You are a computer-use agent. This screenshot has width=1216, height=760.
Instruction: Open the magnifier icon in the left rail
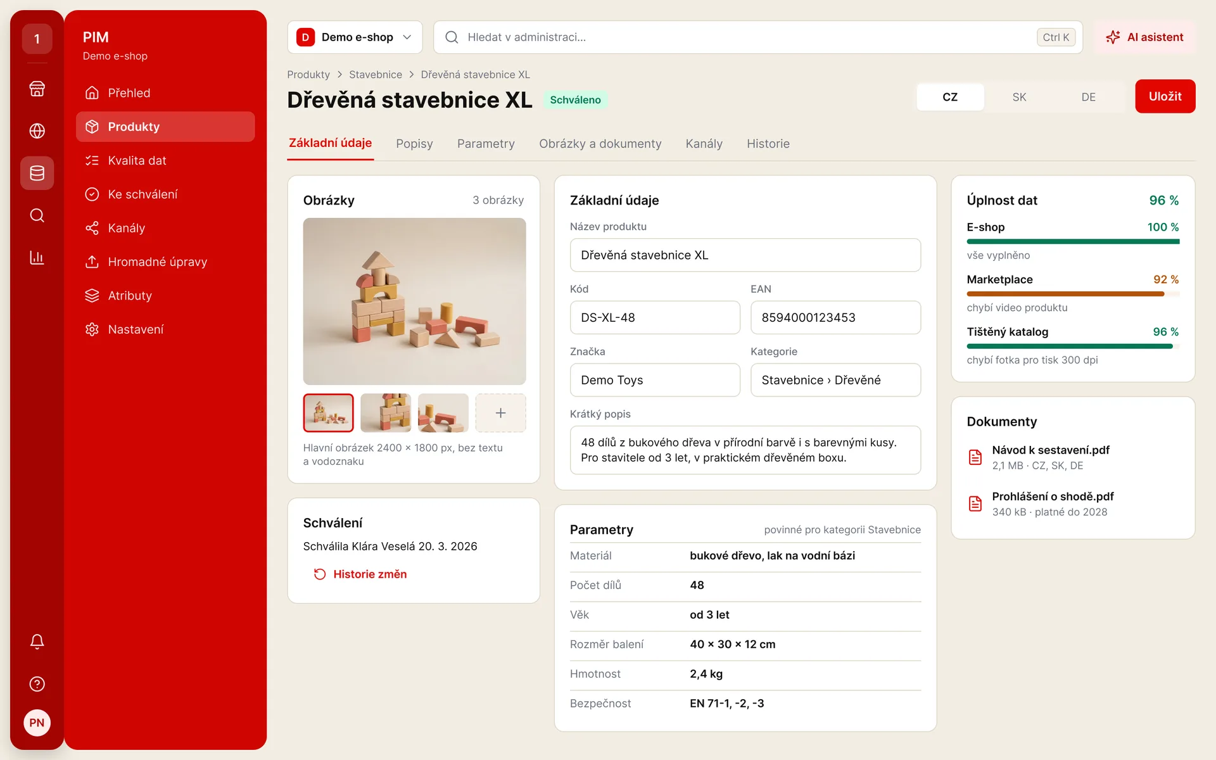click(37, 215)
